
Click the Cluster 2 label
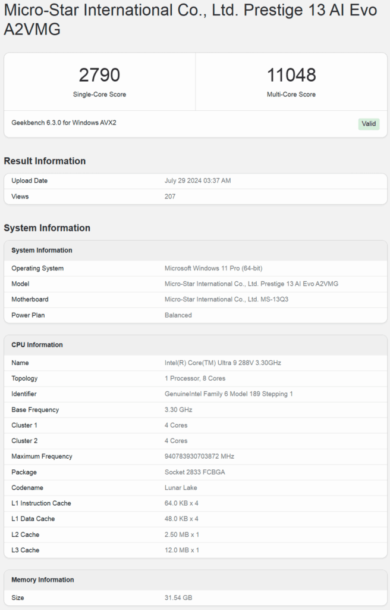[x=24, y=441]
